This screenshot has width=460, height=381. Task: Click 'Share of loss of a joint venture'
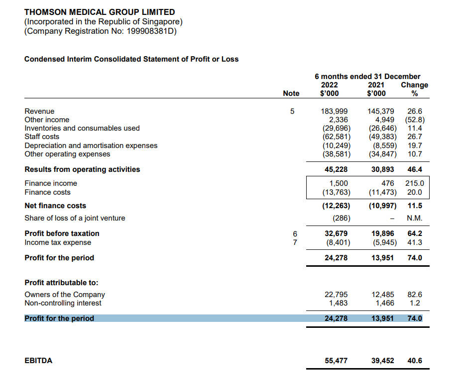(75, 218)
